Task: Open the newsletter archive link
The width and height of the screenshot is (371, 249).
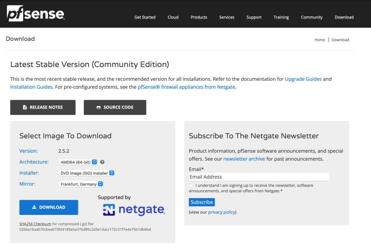Action: coord(244,159)
